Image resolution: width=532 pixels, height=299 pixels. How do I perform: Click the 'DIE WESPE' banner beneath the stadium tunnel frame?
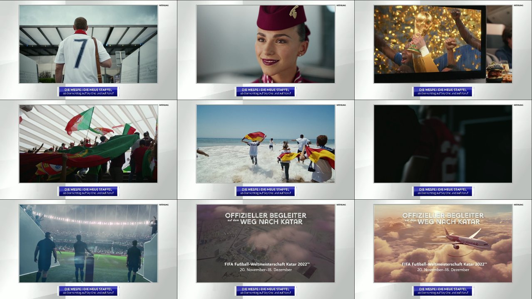pos(88,291)
